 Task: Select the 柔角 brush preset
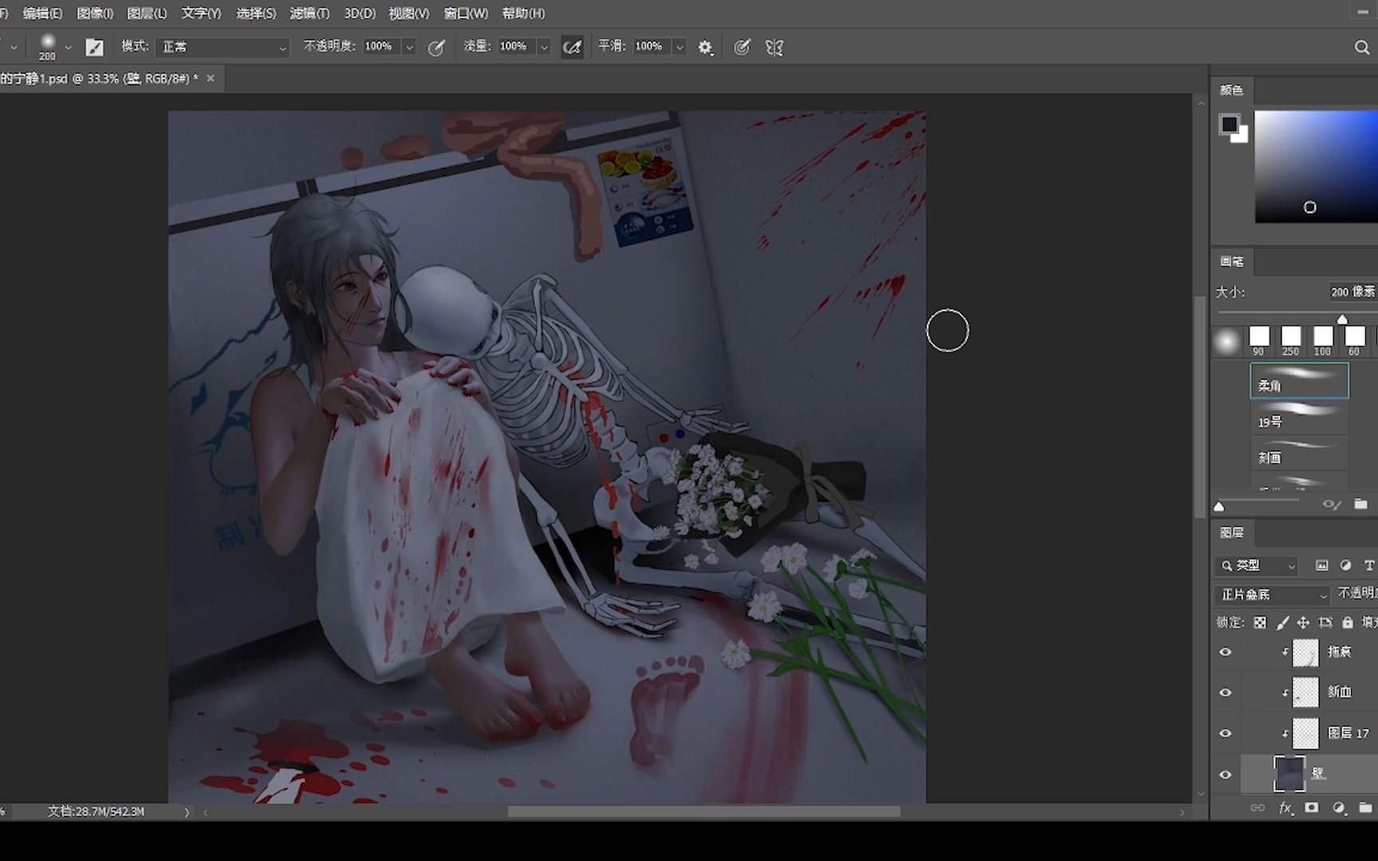pyautogui.click(x=1299, y=381)
